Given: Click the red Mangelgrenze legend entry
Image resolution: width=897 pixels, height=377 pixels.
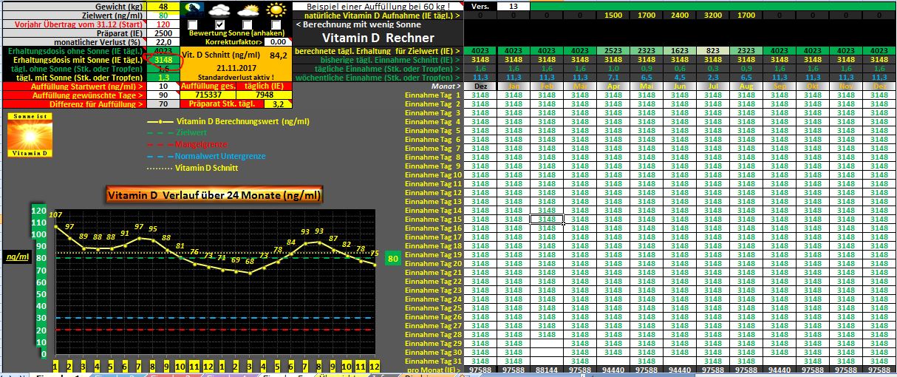Looking at the screenshot, I should click(x=201, y=144).
